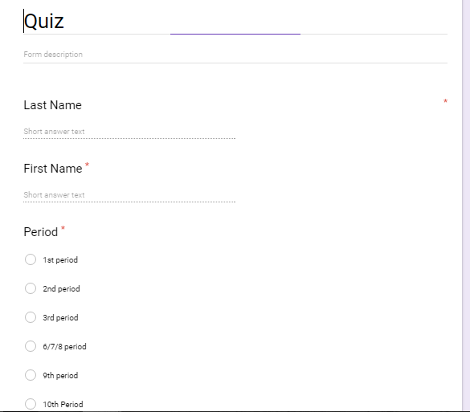The height and width of the screenshot is (412, 470).
Task: Select the First Name question title
Action: click(x=53, y=169)
